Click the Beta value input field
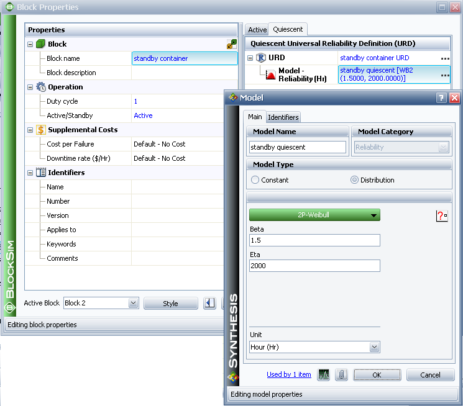Image resolution: width=463 pixels, height=406 pixels. pos(314,240)
